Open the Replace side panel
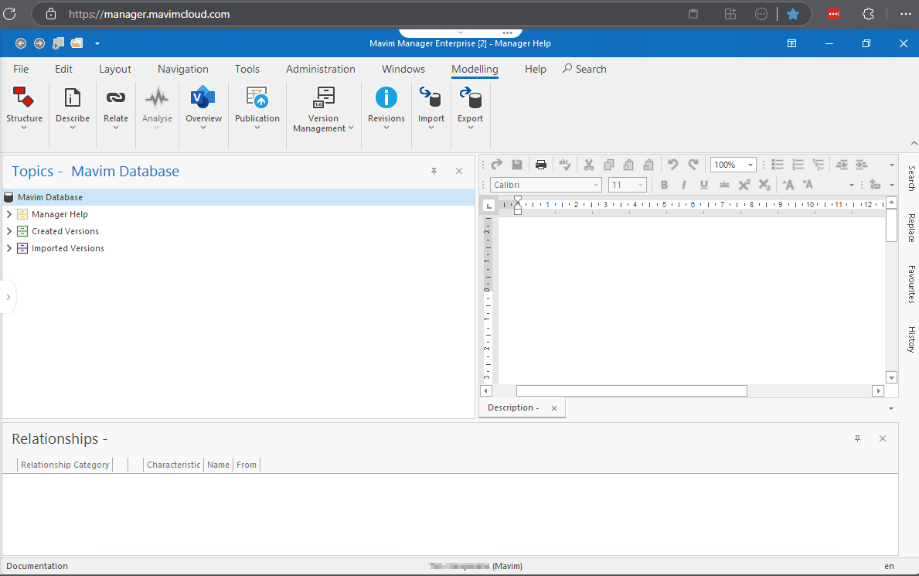This screenshot has height=576, width=919. tap(911, 227)
